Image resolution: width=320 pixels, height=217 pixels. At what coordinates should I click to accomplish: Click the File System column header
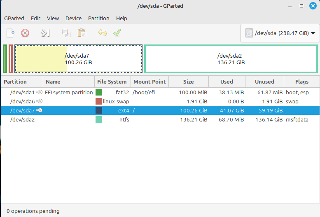point(112,82)
